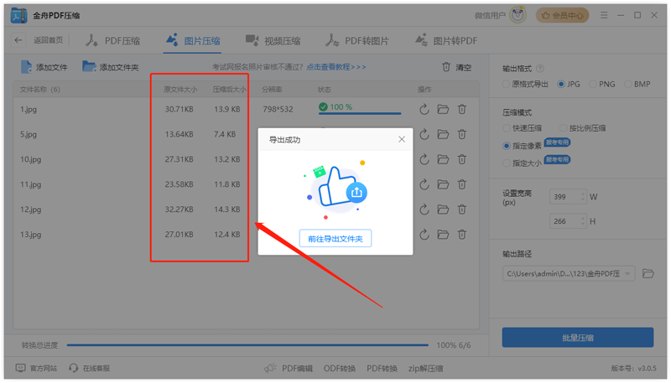The height and width of the screenshot is (383, 671).
Task: Select BMP output format
Action: click(637, 84)
